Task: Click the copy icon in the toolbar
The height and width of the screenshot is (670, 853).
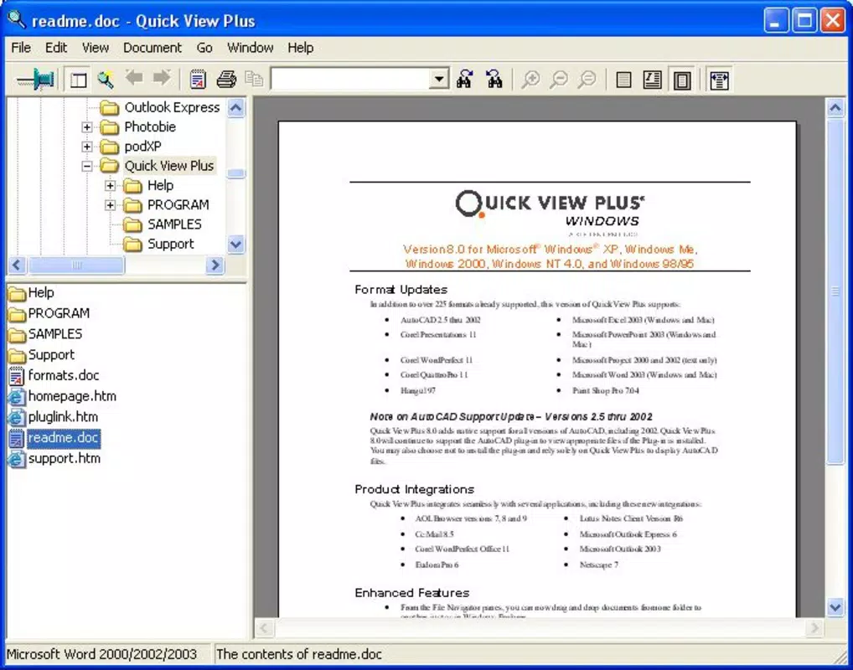Action: point(254,80)
